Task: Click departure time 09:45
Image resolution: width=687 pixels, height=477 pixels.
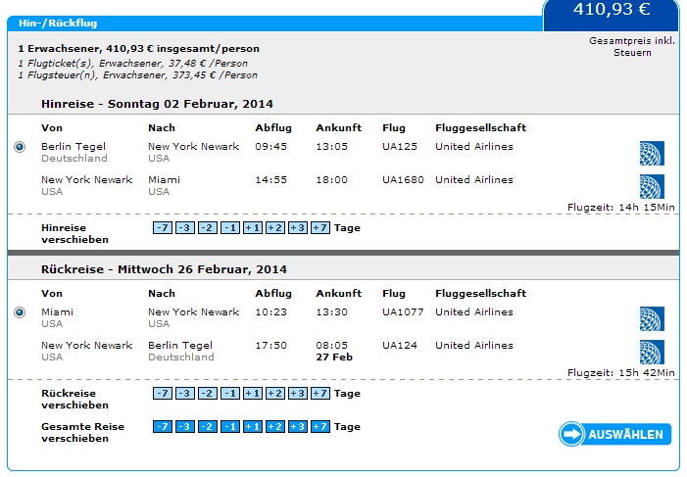Action: pyautogui.click(x=270, y=147)
